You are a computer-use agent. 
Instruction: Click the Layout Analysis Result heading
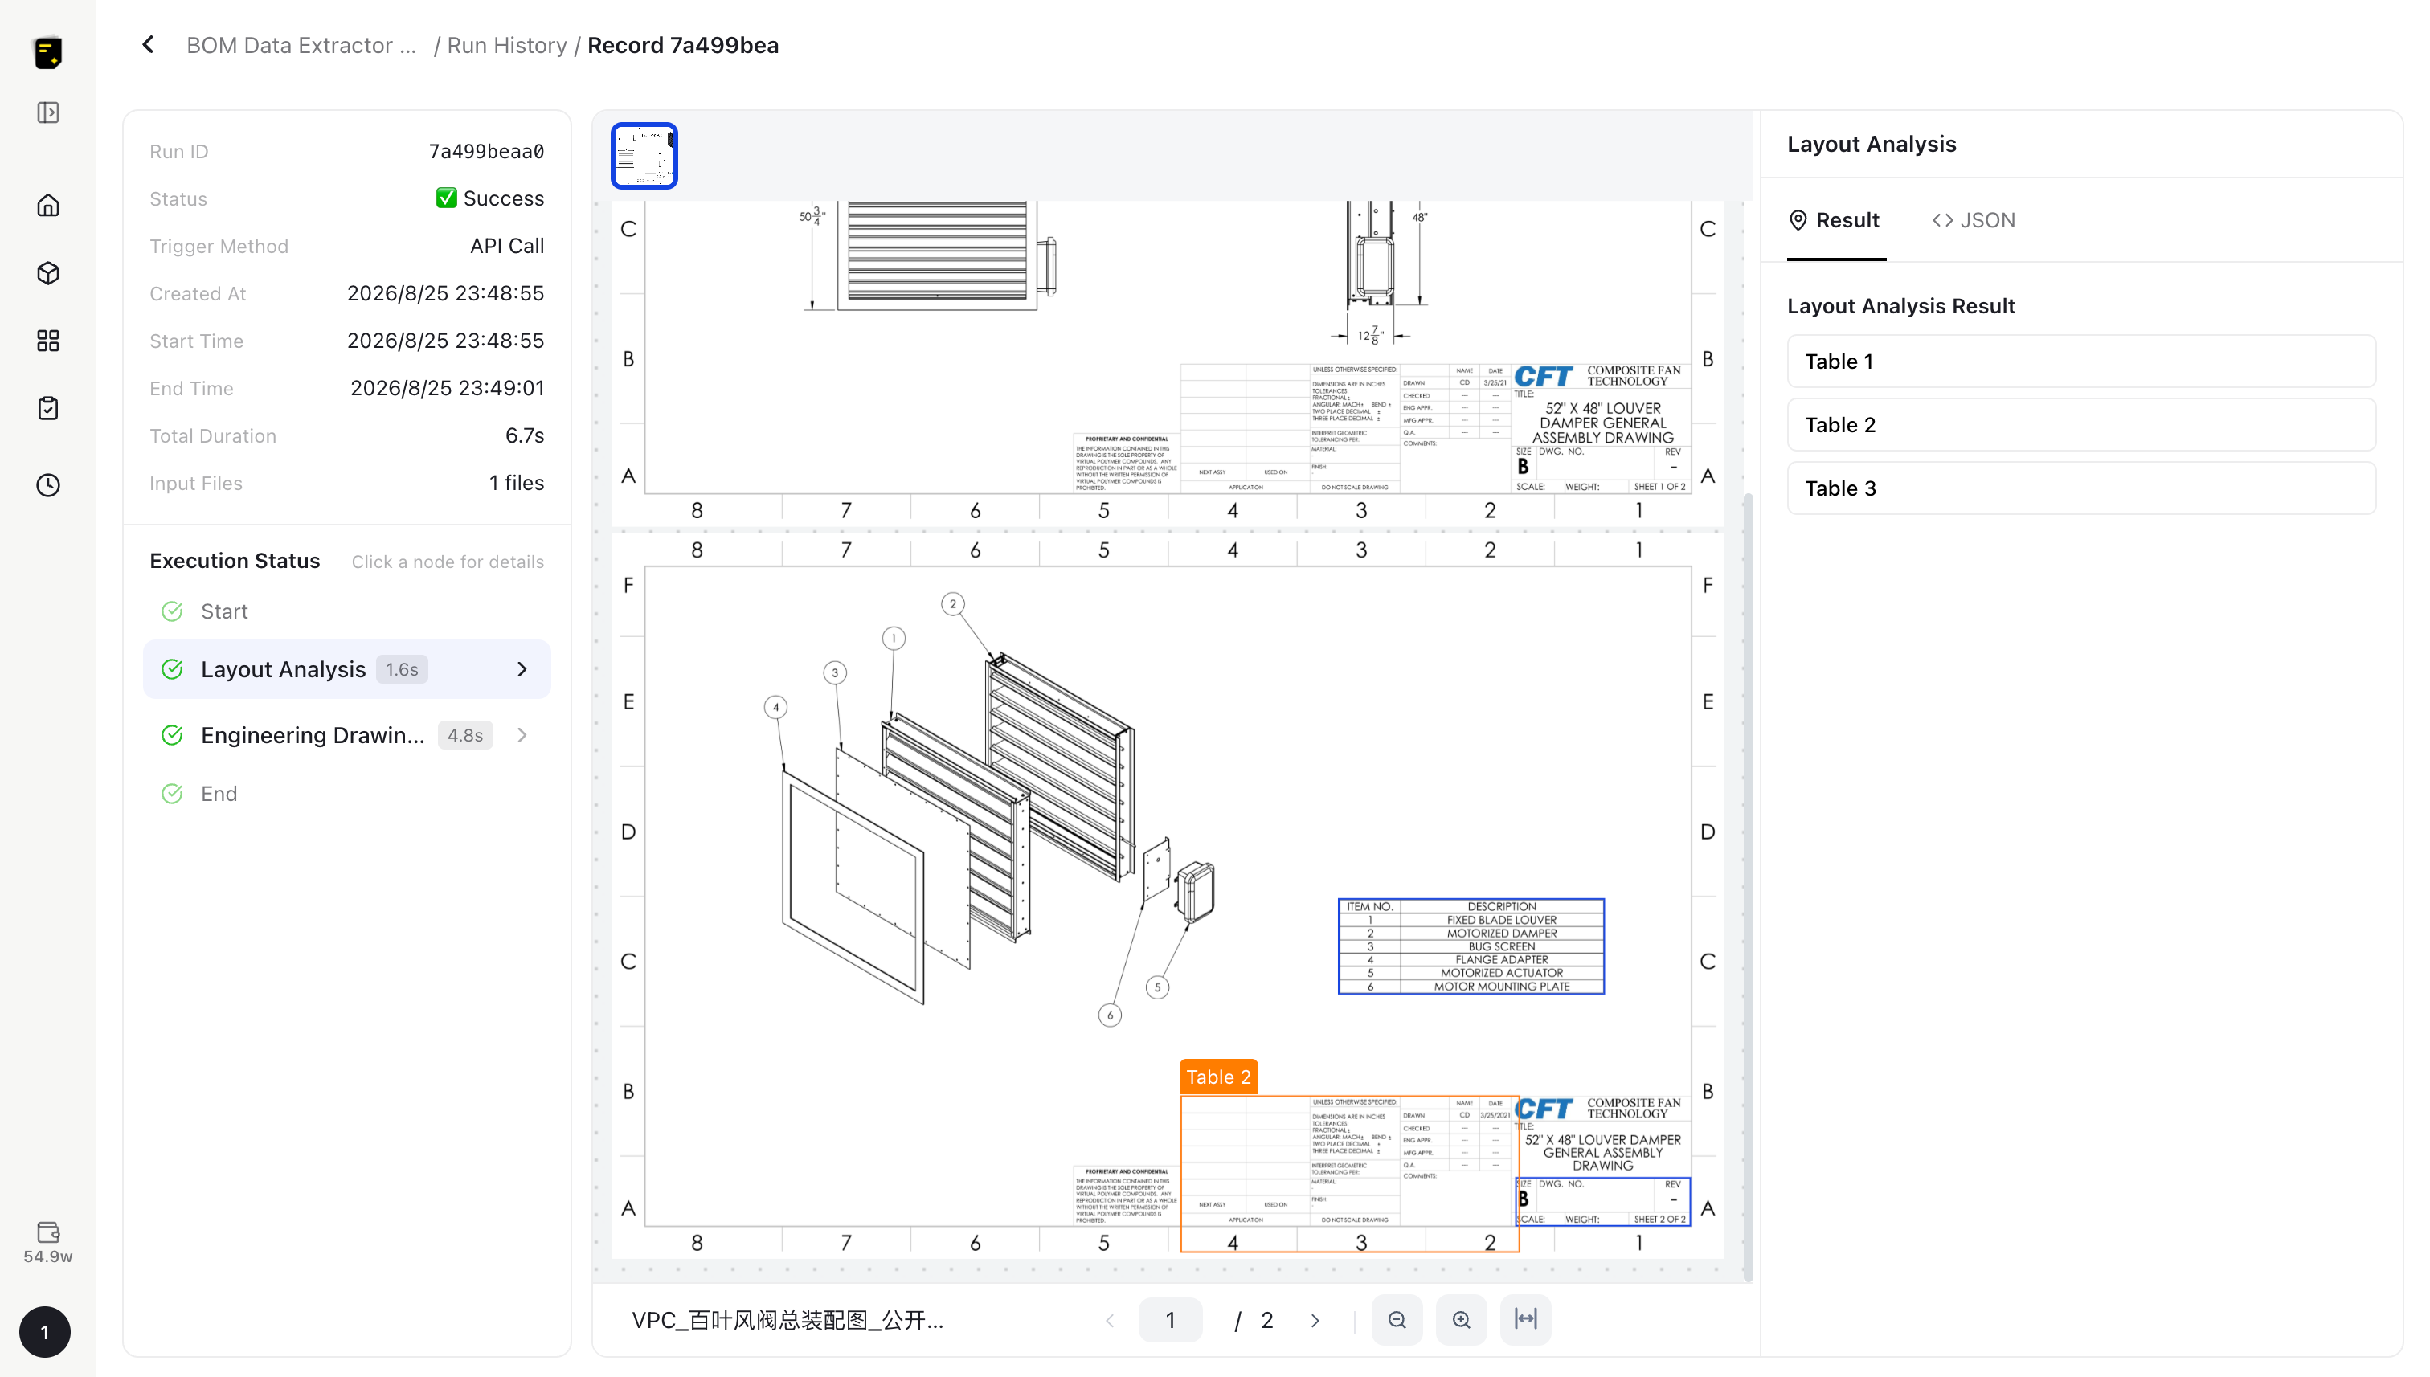point(1901,306)
